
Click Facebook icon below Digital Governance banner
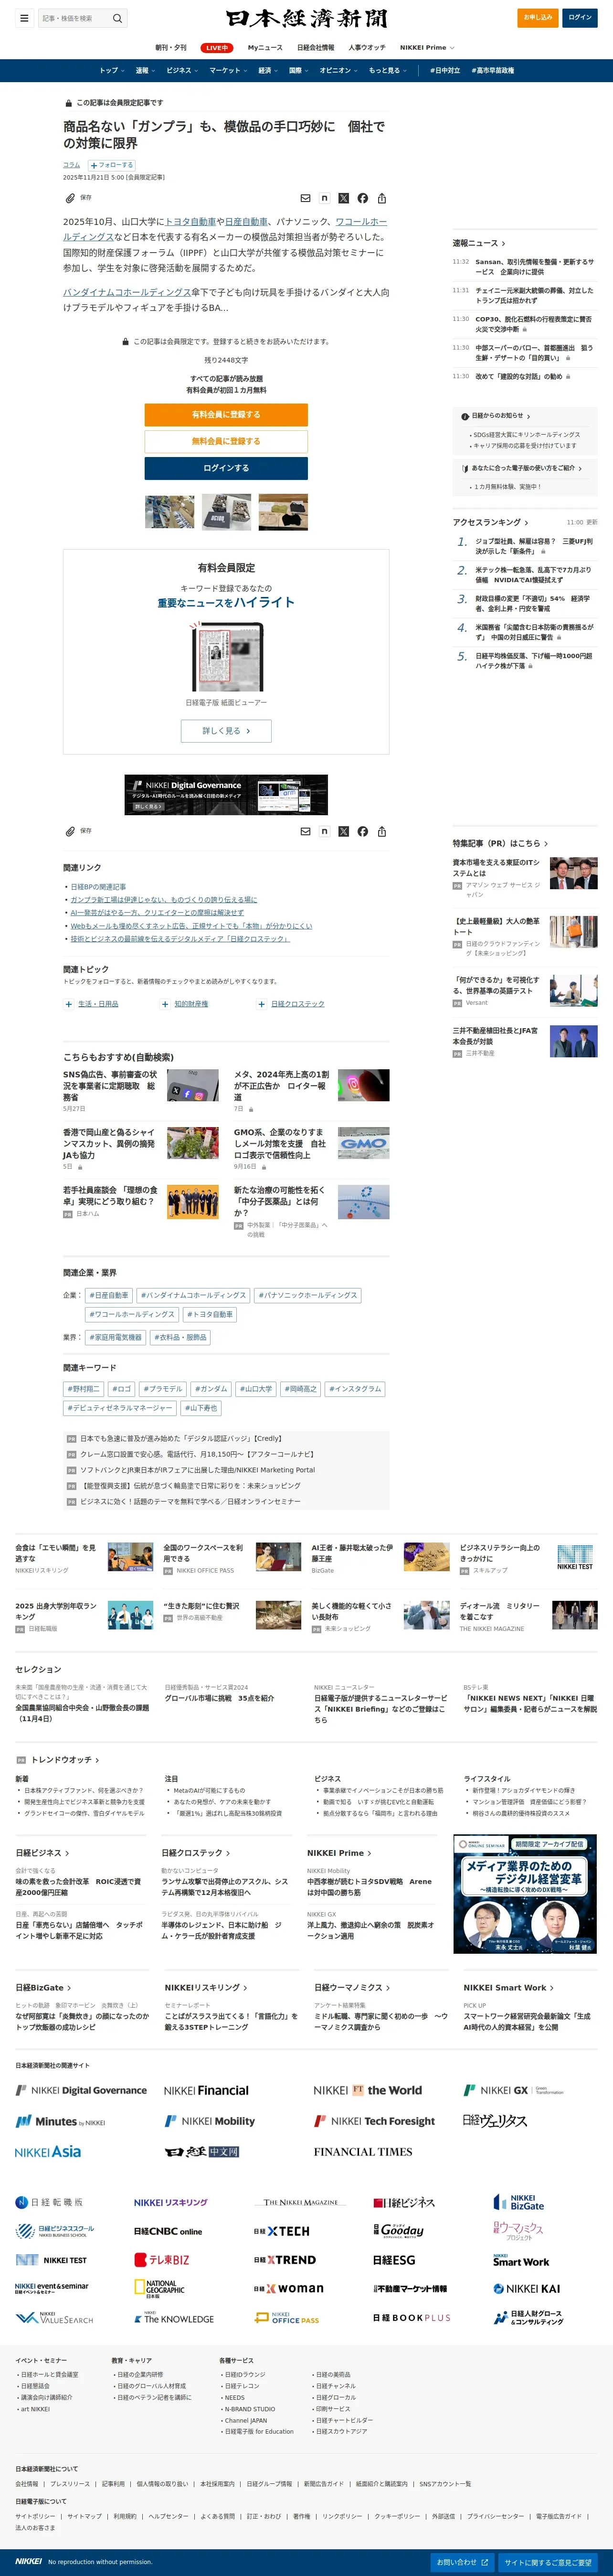coord(363,831)
